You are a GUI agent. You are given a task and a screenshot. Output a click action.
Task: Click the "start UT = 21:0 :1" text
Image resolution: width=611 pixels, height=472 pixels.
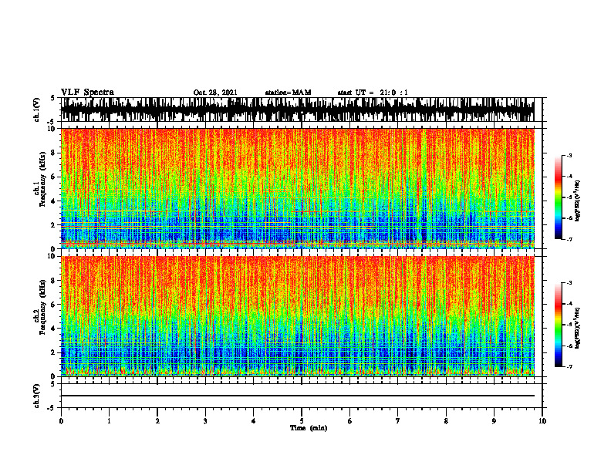click(373, 93)
